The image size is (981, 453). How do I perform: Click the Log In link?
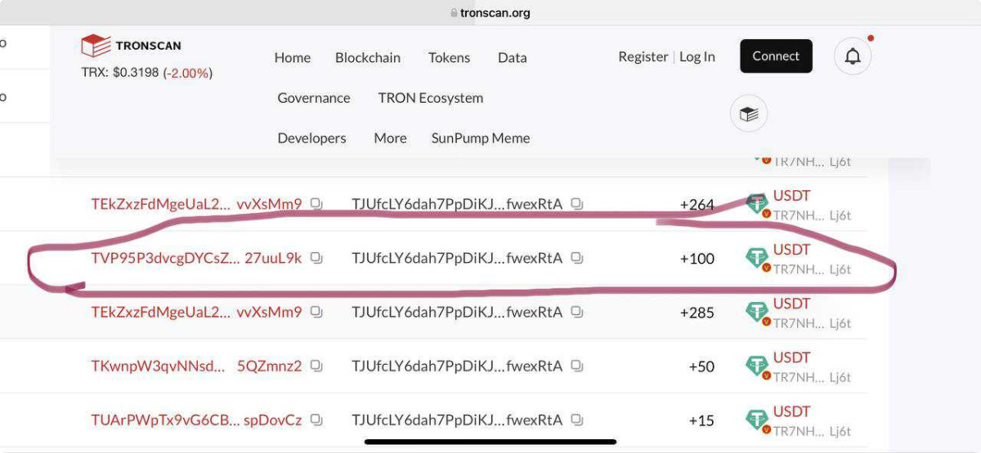697,56
